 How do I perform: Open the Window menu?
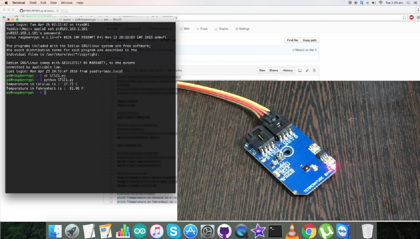tap(66, 3)
